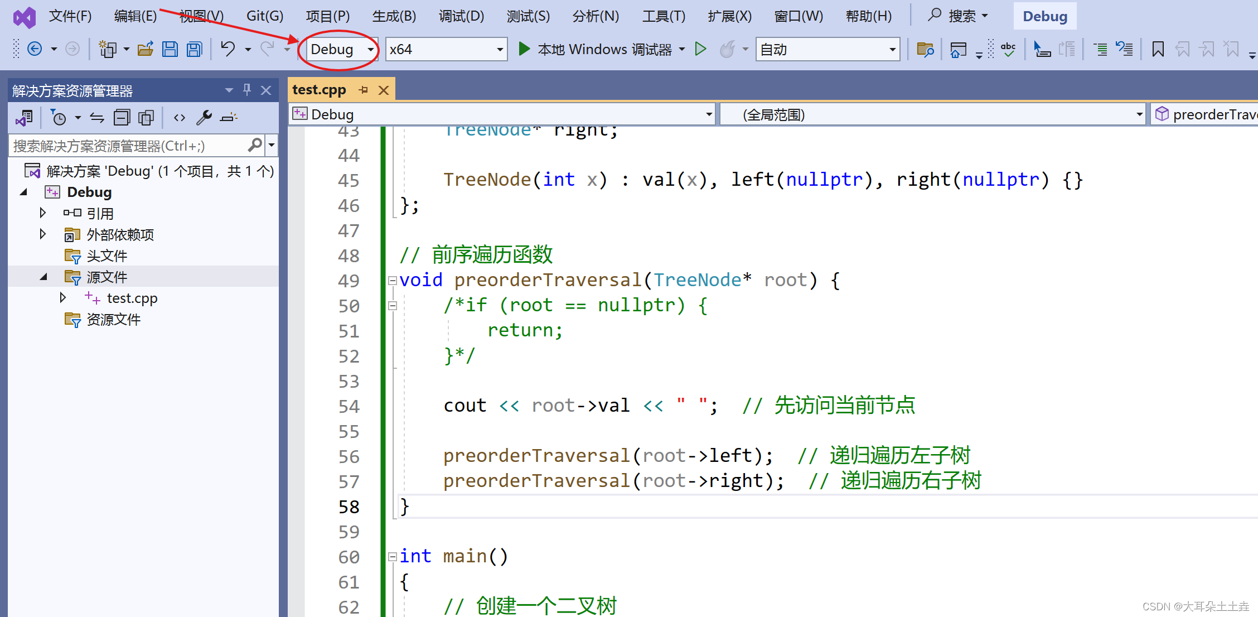This screenshot has width=1258, height=617.
Task: Collapse the main function outline at line 60
Action: 393,556
